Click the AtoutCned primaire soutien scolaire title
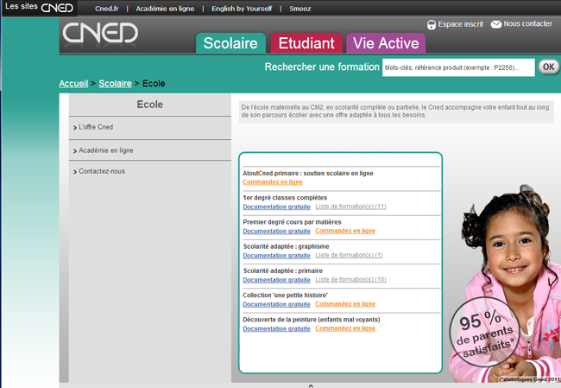 coord(308,174)
